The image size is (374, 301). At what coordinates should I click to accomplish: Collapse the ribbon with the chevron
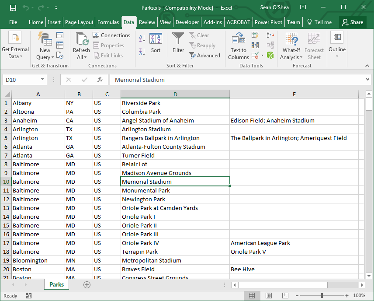[367, 66]
